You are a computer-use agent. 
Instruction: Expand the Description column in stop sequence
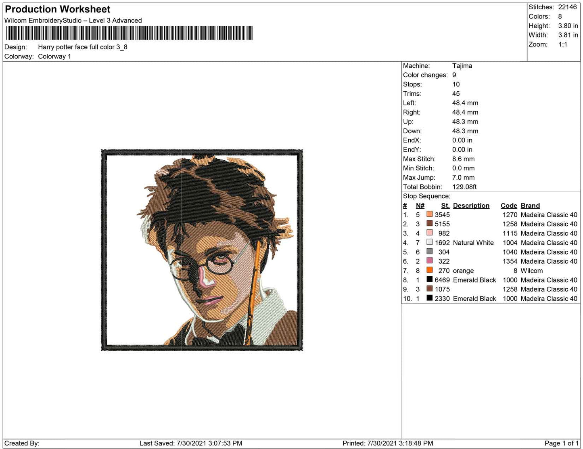[471, 206]
